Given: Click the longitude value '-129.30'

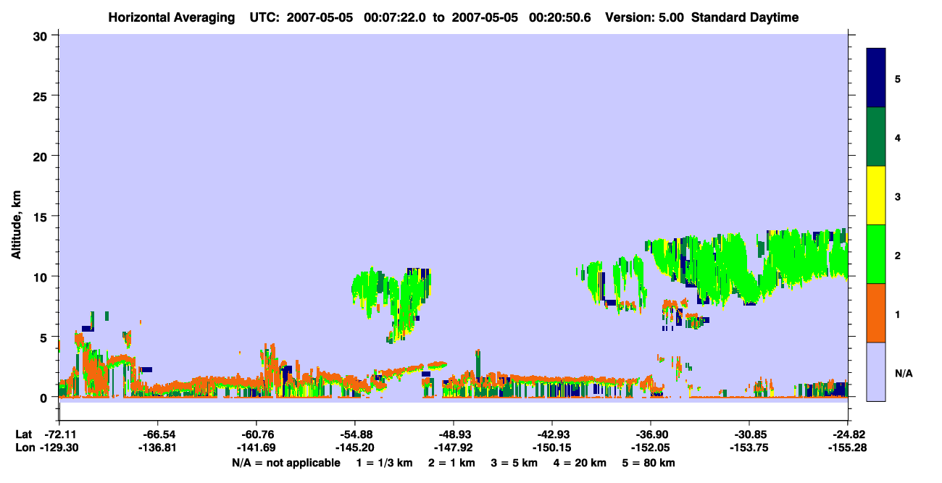Looking at the screenshot, I should click(59, 448).
